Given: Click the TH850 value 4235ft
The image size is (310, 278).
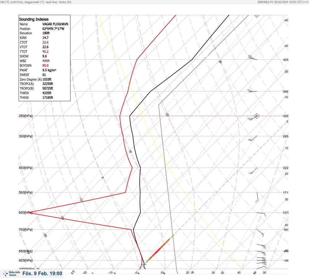Looking at the screenshot, I should [x=47, y=93].
